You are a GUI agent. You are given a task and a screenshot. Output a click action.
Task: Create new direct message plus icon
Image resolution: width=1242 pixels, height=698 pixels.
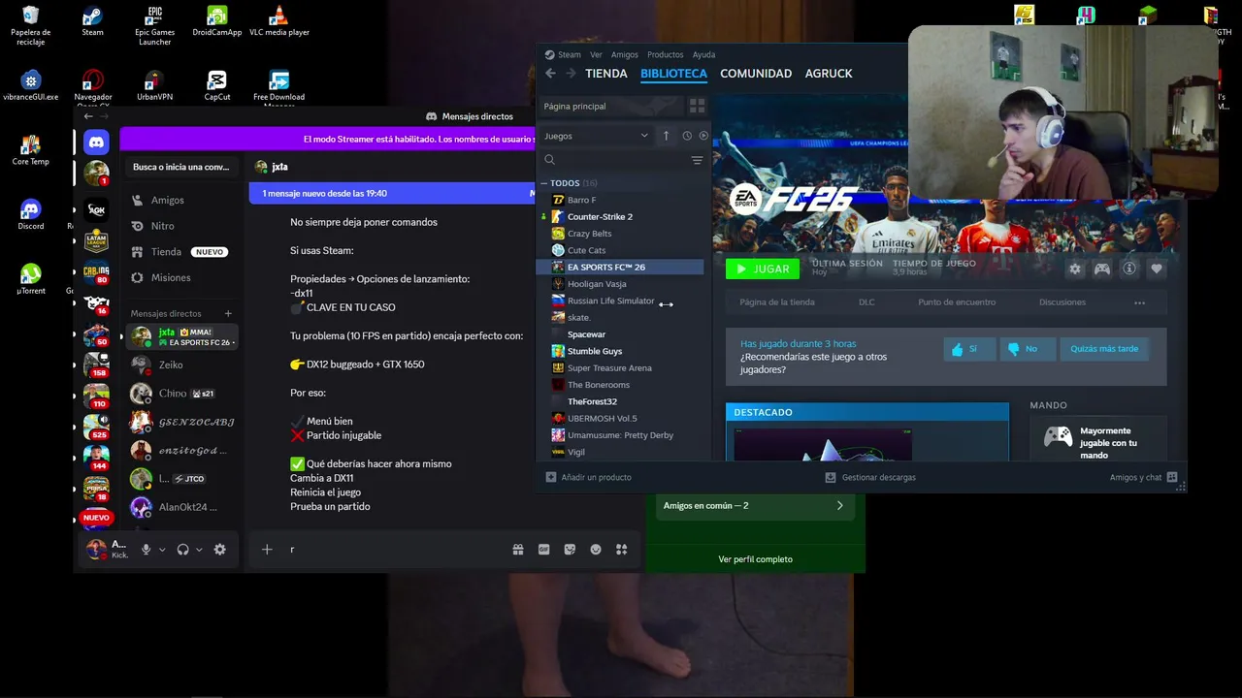tap(228, 313)
